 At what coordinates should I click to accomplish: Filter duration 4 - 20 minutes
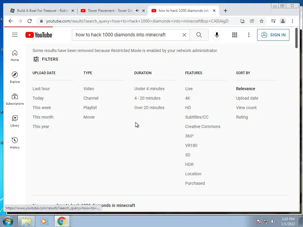tap(147, 98)
